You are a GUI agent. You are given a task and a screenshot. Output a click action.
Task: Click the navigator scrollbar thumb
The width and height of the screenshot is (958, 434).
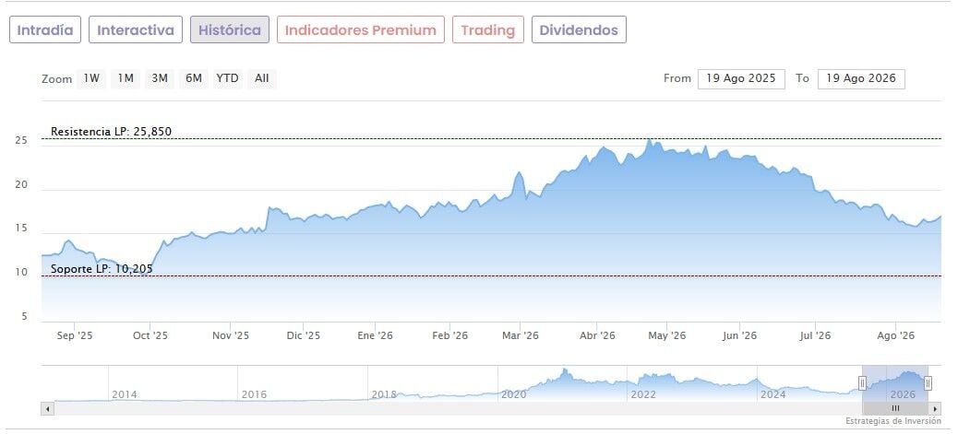(x=895, y=408)
